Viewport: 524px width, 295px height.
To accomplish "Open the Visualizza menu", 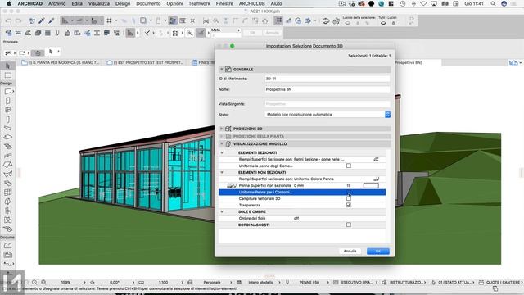I will tap(98, 3).
